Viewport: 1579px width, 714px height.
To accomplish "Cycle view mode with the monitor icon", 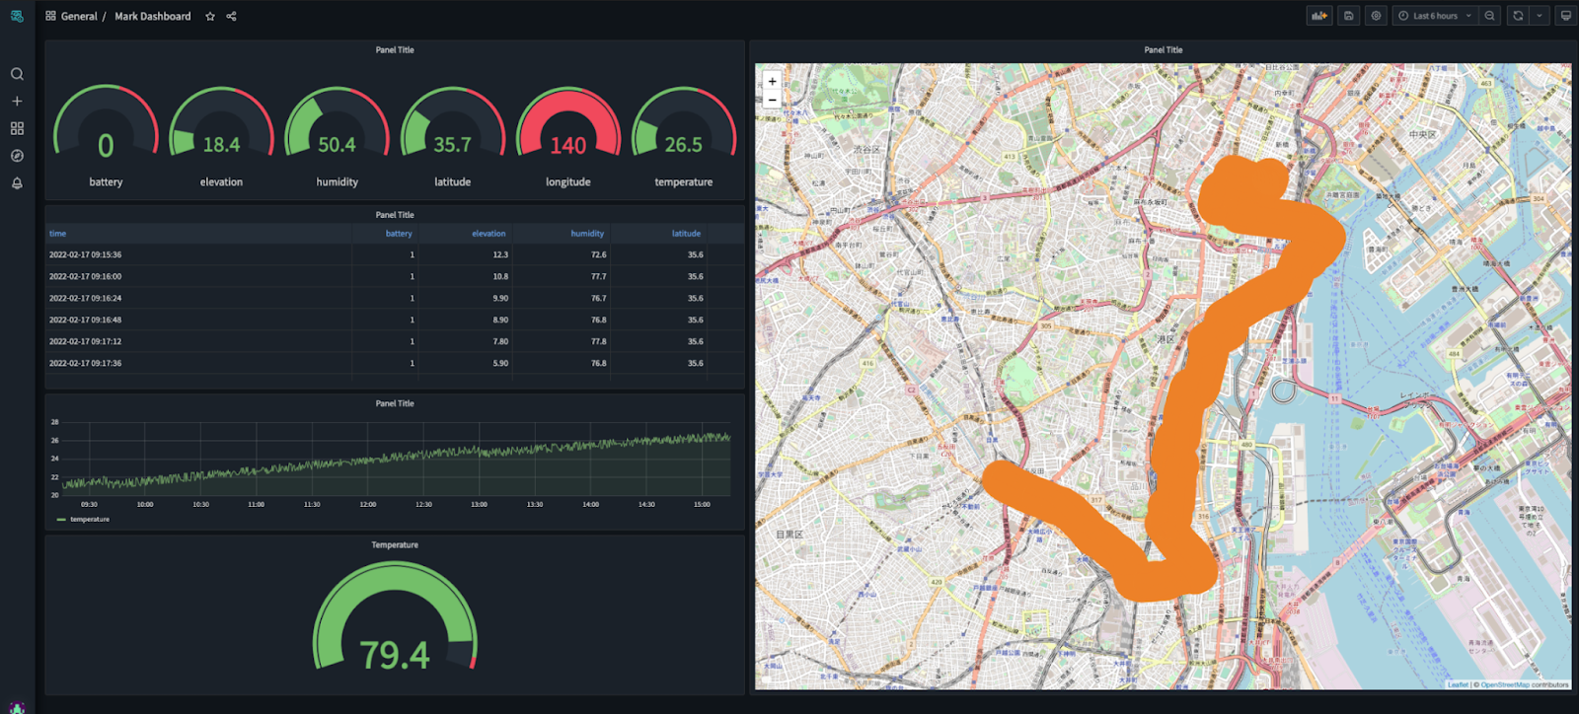I will pos(1565,16).
